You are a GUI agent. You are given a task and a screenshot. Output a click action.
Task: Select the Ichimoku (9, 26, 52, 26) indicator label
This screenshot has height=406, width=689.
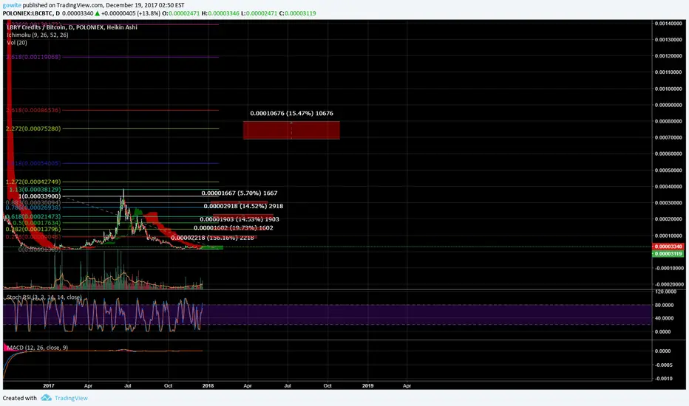coord(38,35)
